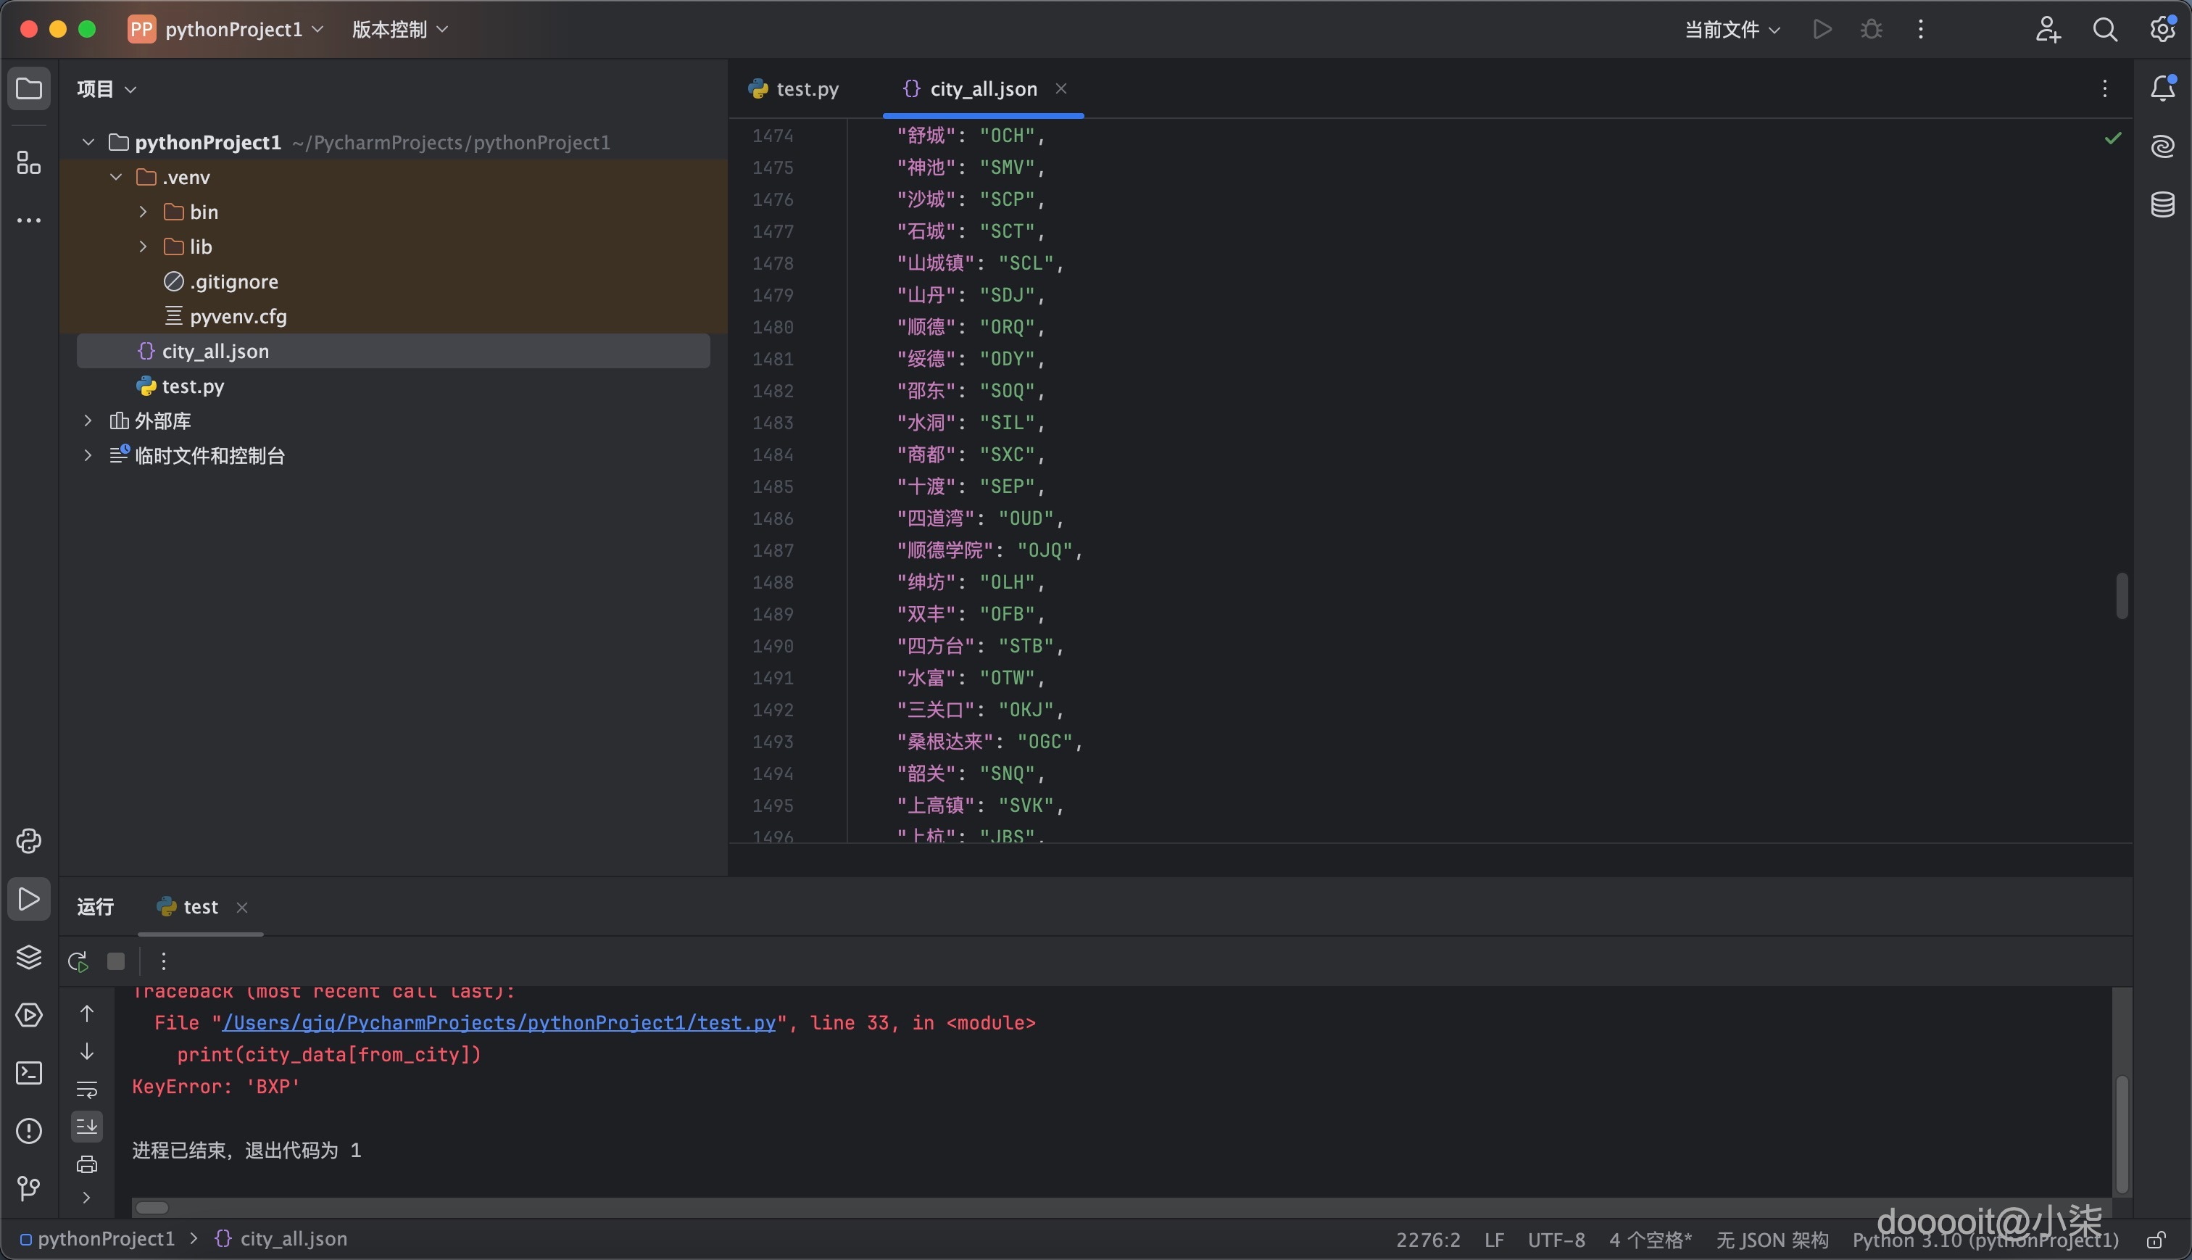
Task: Open the Structure tool window icon
Action: [28, 162]
